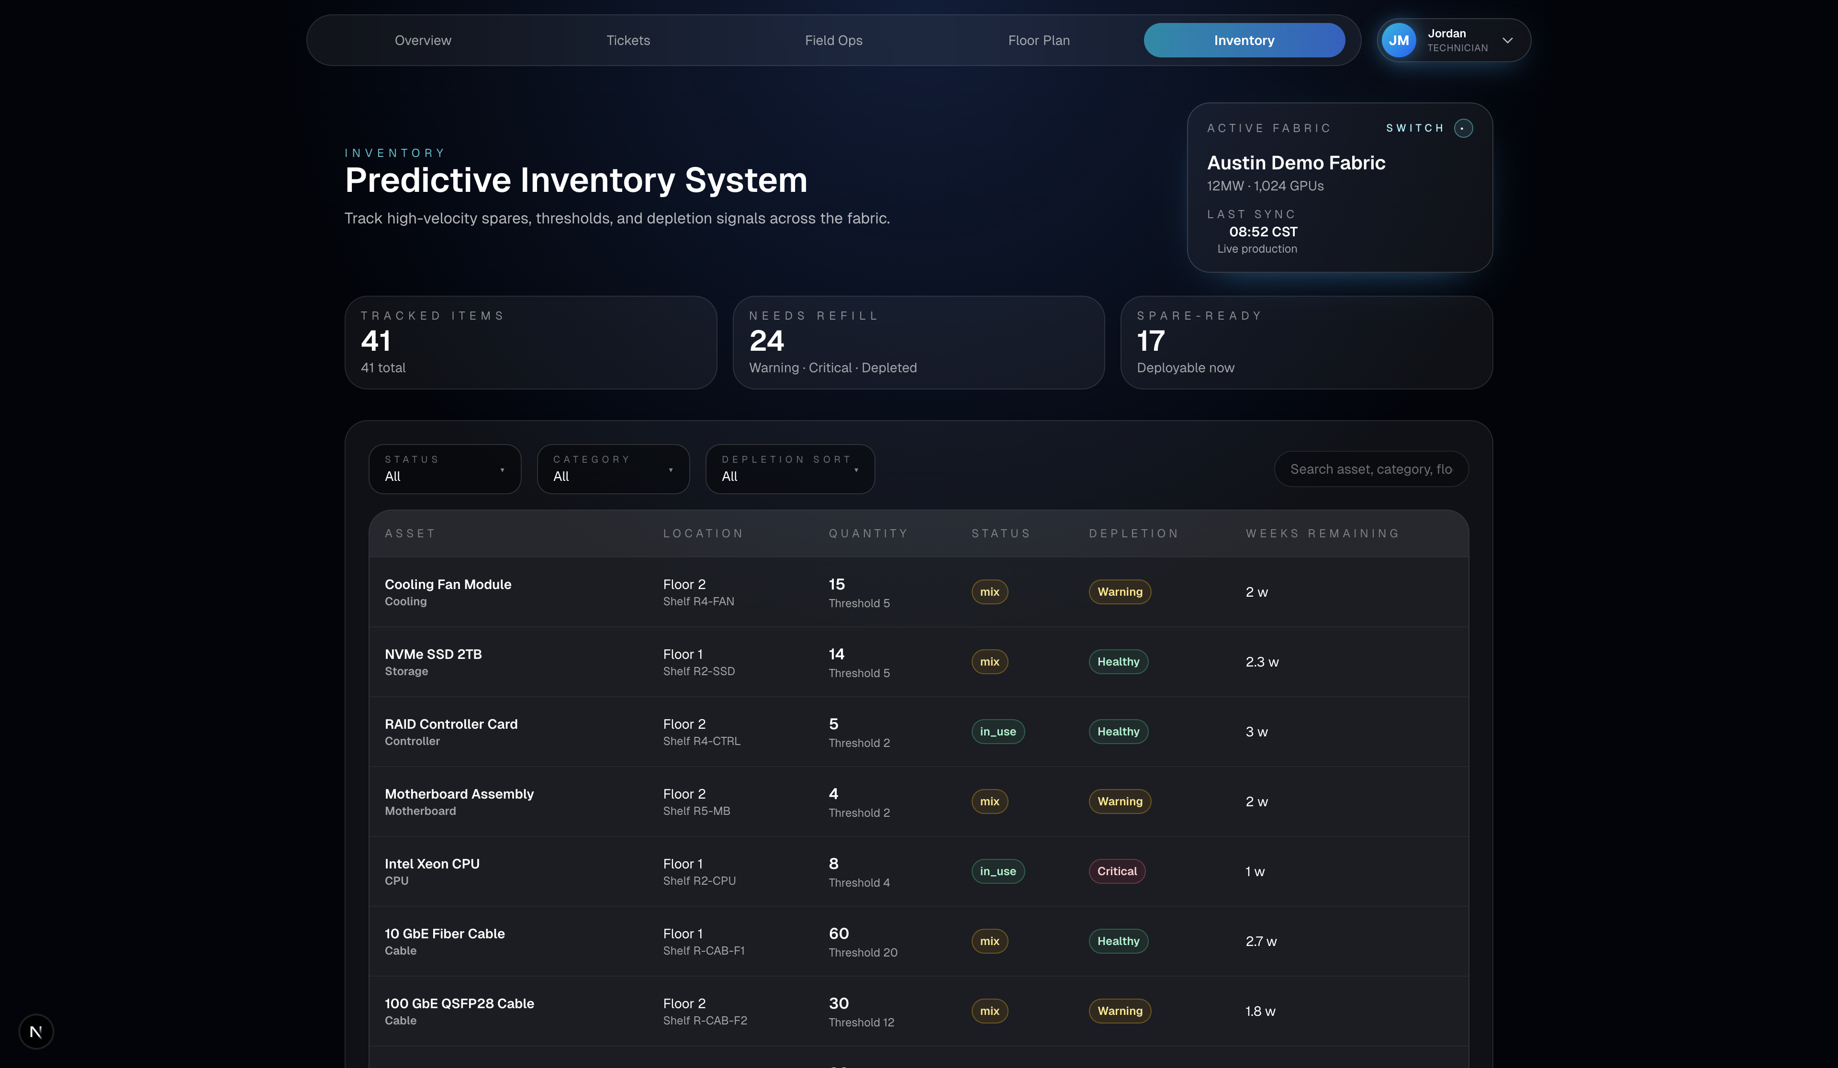Click the circular Switch fabric icon

pos(1463,128)
